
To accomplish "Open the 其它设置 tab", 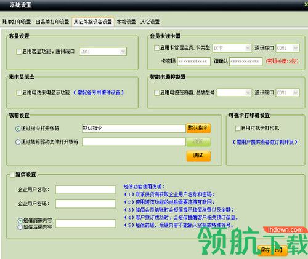I will coord(150,22).
